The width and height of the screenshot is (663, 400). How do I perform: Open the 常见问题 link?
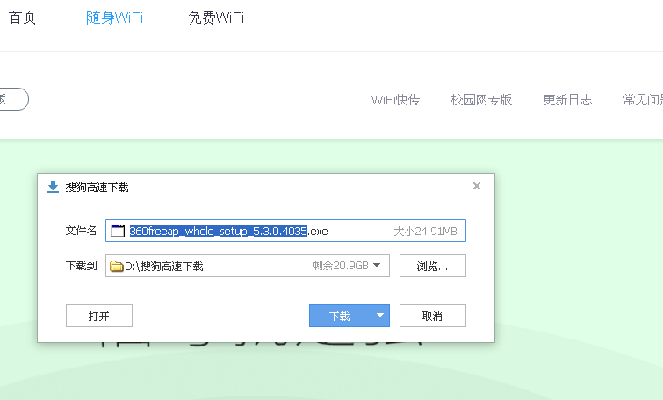643,100
